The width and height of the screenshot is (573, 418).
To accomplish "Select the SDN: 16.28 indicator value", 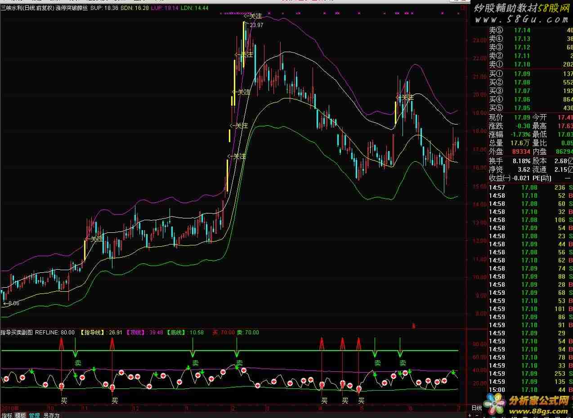I will click(x=134, y=8).
